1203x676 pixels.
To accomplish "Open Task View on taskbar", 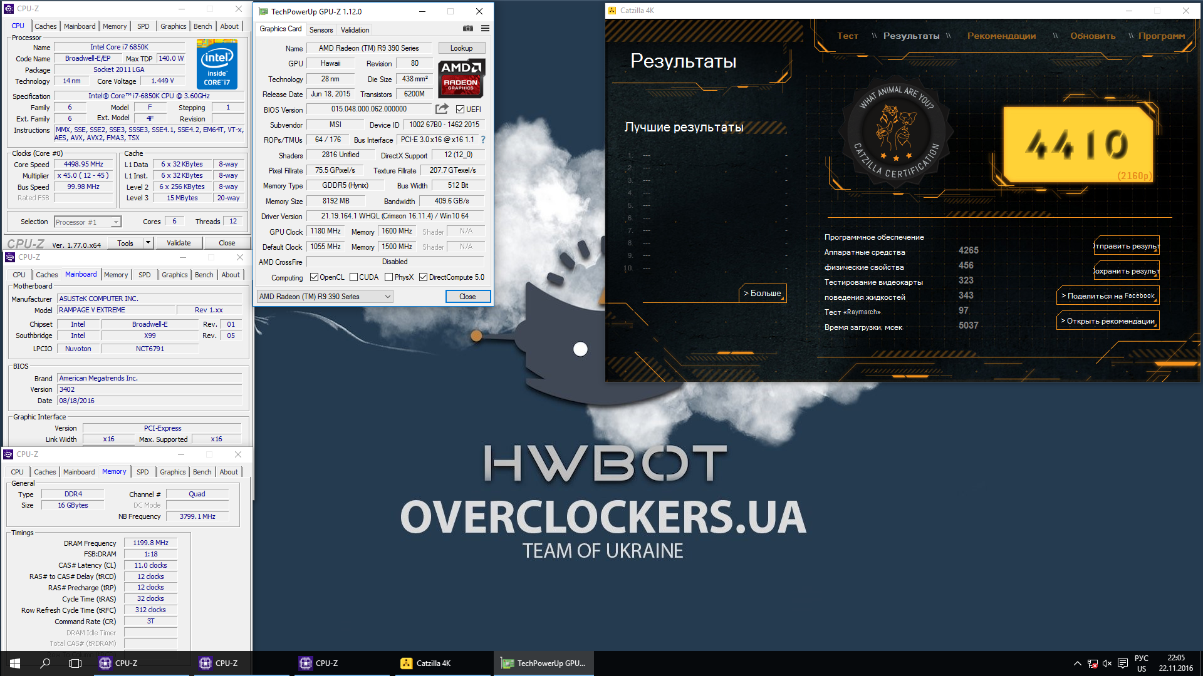I will coord(75,663).
